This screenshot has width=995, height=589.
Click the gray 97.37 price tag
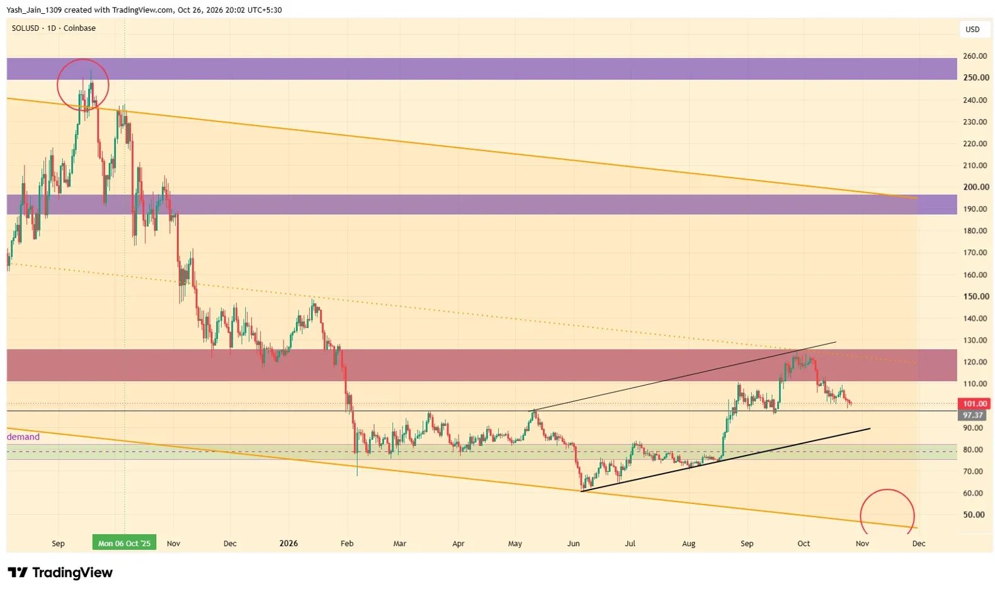pos(973,415)
